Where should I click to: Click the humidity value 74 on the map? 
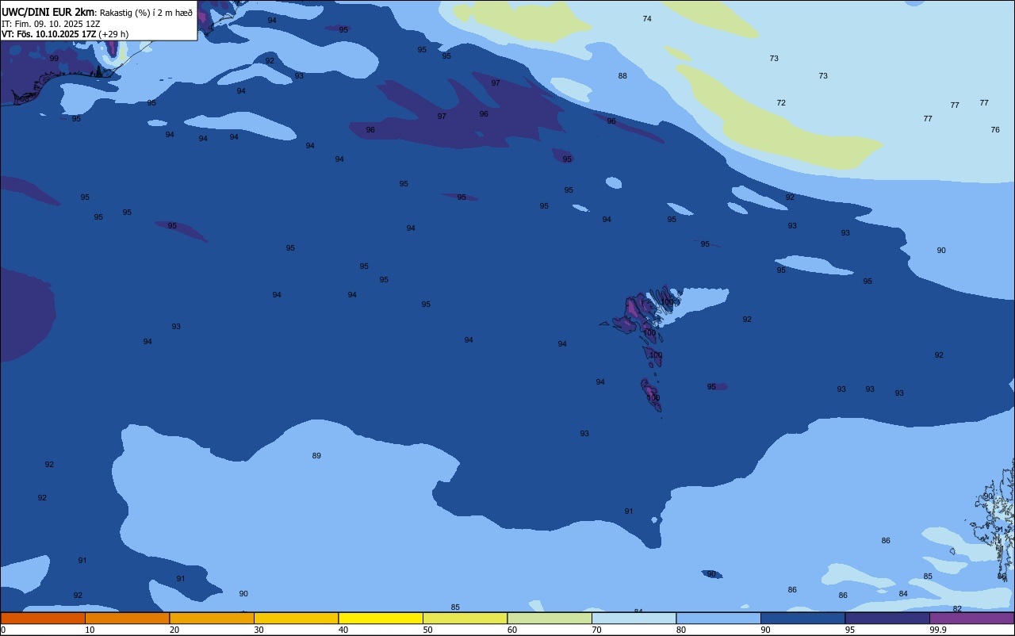647,18
